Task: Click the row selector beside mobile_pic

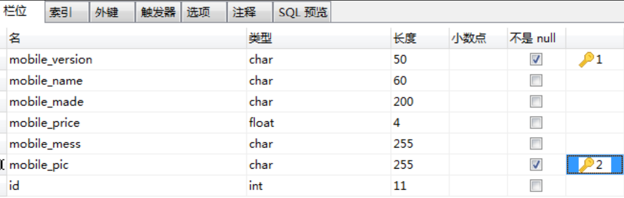Action: (x=3, y=165)
